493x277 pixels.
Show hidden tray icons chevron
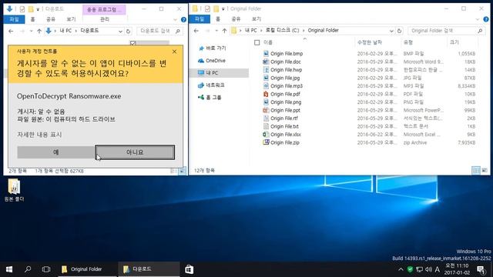(401, 269)
